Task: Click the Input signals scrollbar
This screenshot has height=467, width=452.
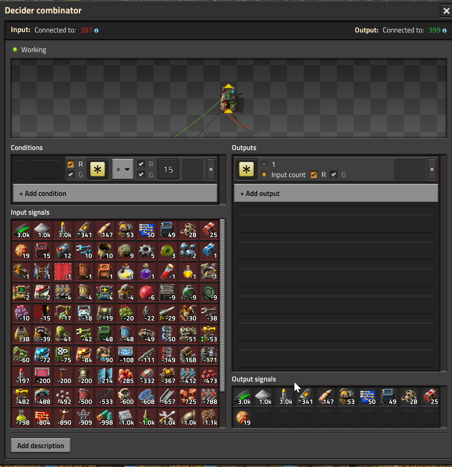Action: point(222,306)
